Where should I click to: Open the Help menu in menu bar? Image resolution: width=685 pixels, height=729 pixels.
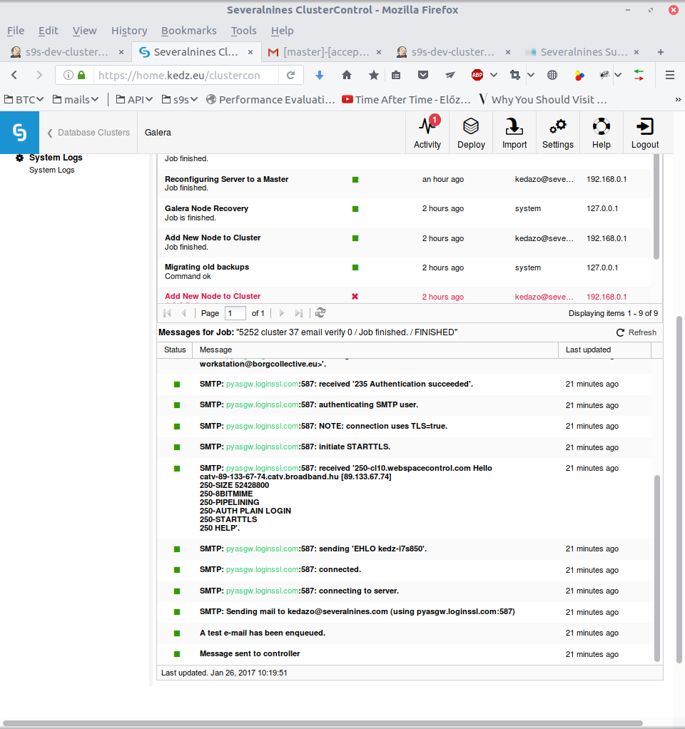pos(283,31)
